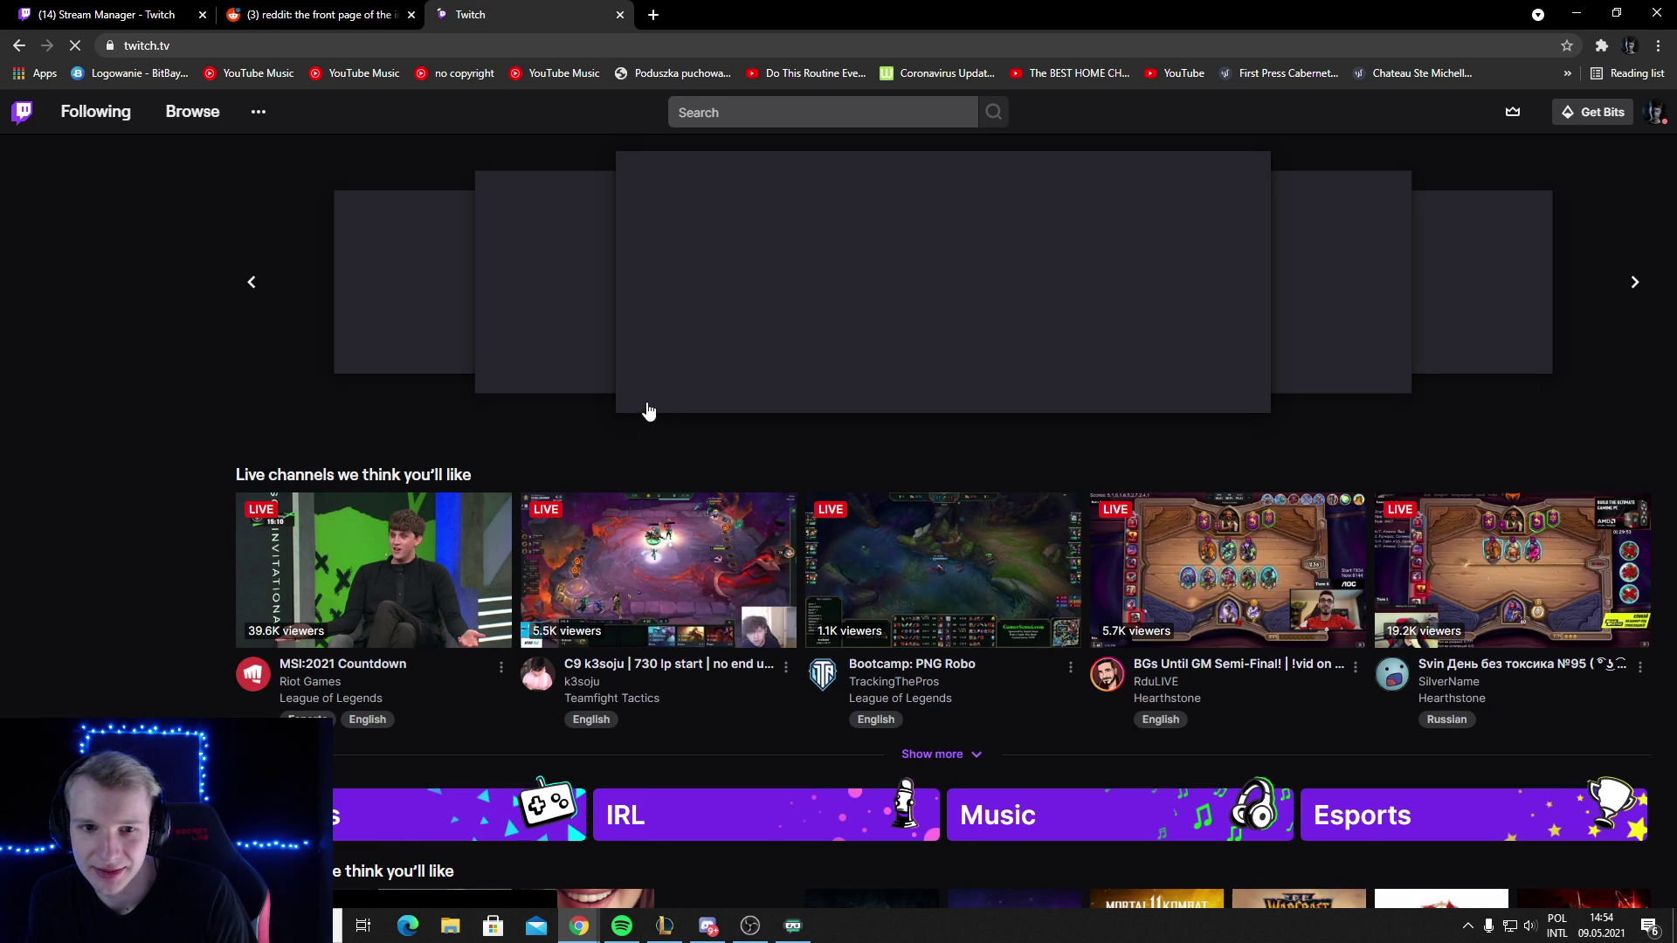Open SilverName Hearthstone stream thumbnail
The image size is (1677, 943).
(x=1513, y=570)
